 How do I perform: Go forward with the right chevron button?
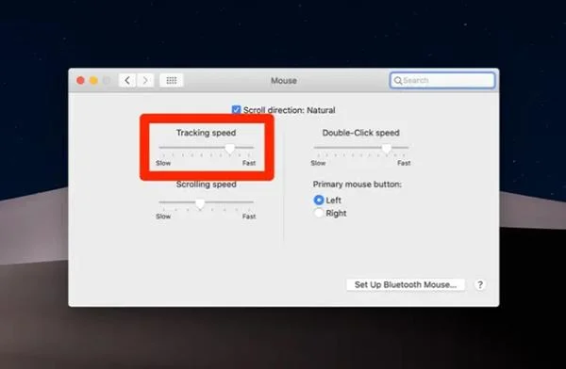pos(145,80)
